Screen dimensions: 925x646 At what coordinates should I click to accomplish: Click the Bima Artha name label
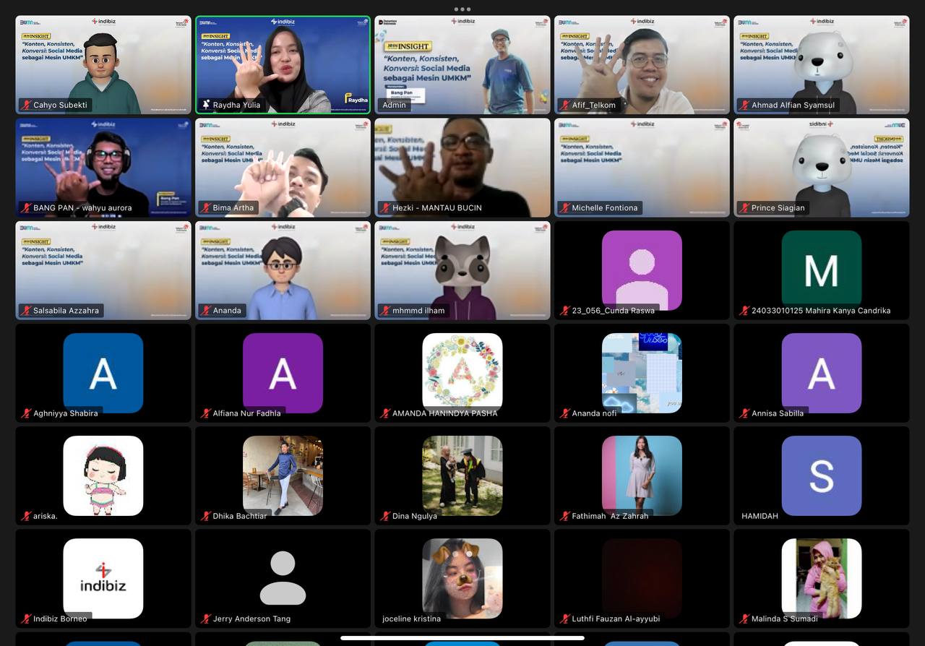click(233, 207)
